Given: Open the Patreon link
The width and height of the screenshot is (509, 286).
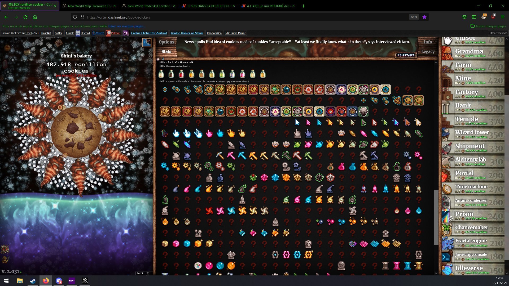Looking at the screenshot, I should click(113, 33).
